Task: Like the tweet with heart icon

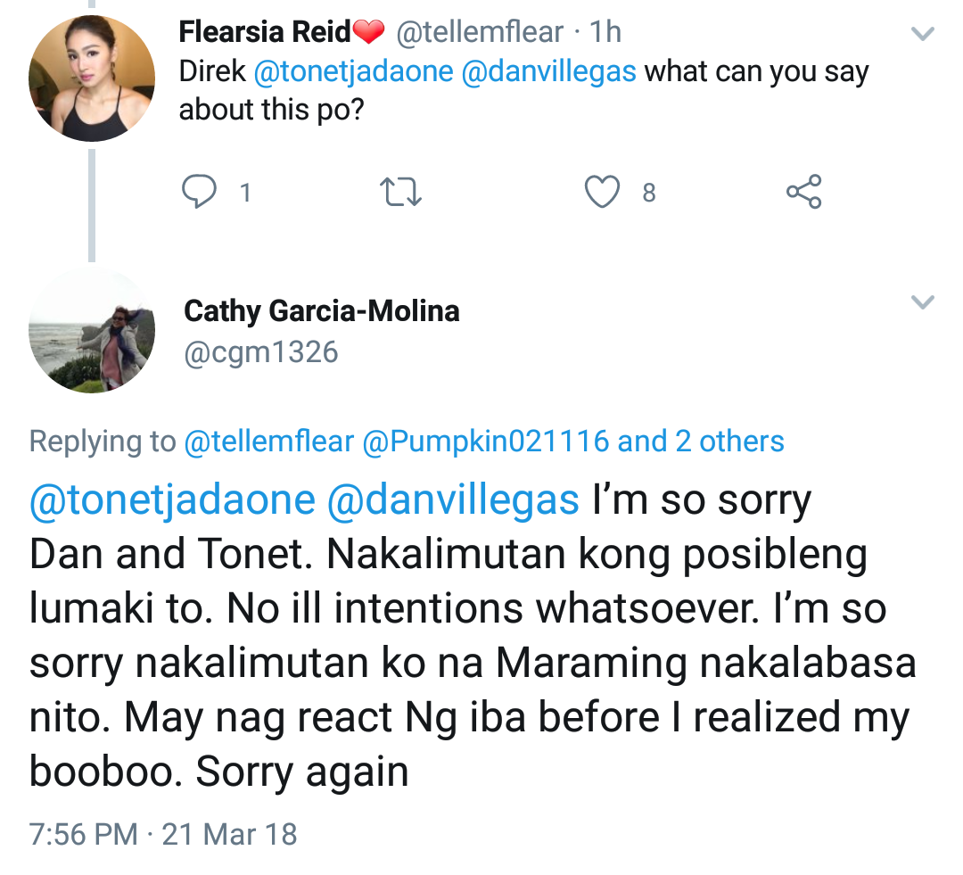Action: coord(602,192)
